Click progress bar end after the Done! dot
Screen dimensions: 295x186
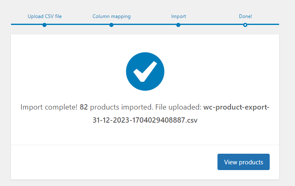pos(263,24)
